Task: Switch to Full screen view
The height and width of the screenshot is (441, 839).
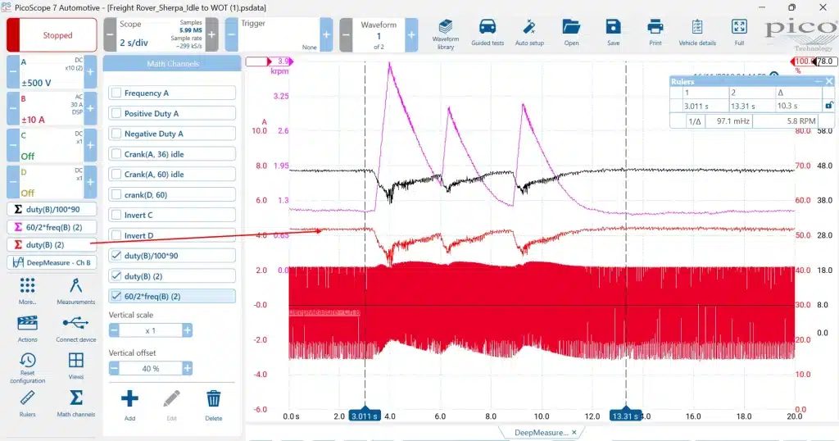Action: point(739,33)
